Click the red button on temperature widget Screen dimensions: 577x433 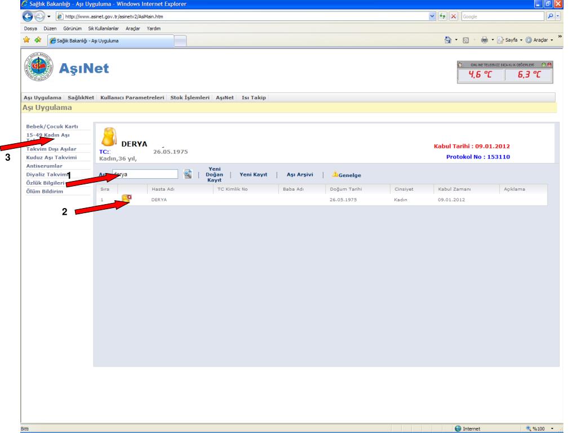click(x=549, y=64)
